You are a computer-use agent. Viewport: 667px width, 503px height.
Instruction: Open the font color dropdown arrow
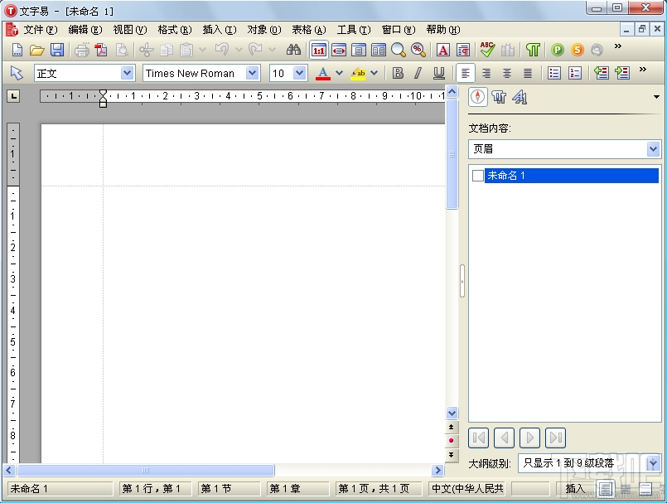click(338, 73)
